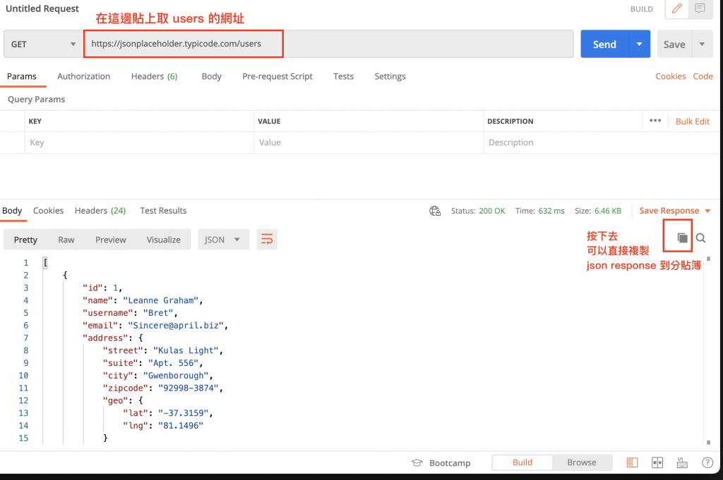Viewport: 723px width, 480px height.
Task: Open search in the response with the magnifier
Action: [x=700, y=238]
